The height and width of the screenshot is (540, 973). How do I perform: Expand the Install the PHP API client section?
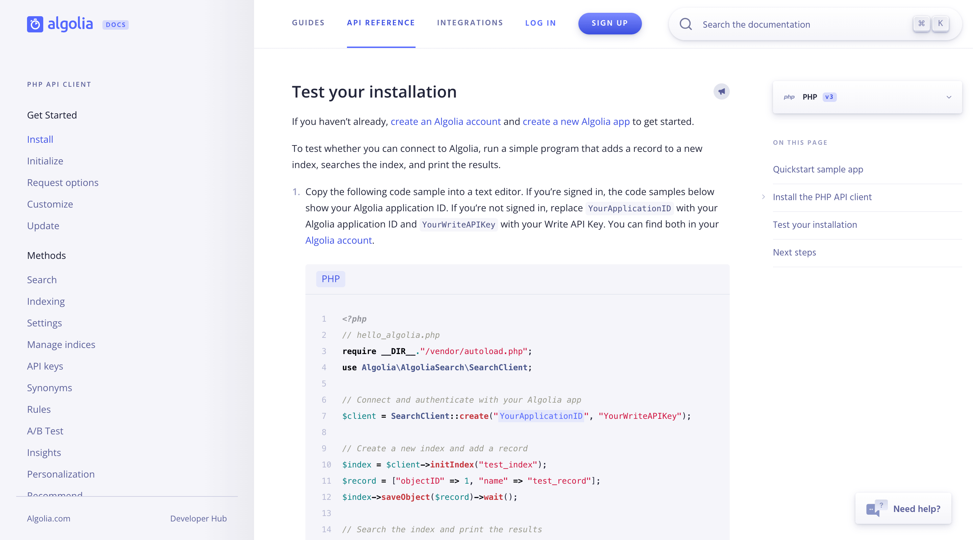coord(764,197)
